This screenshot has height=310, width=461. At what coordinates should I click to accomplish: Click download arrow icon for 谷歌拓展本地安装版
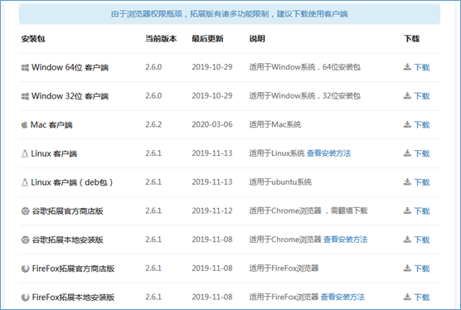tap(407, 240)
